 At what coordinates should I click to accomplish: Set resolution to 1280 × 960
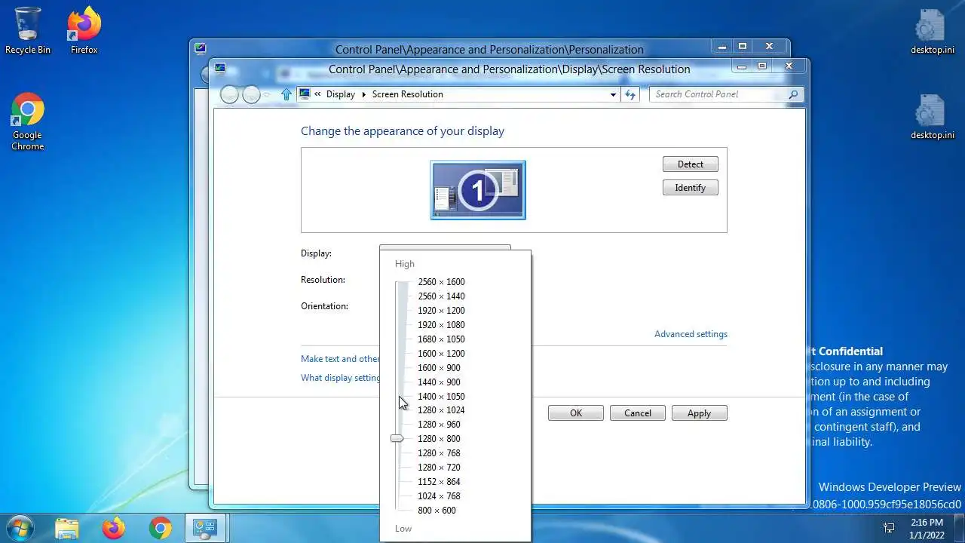[x=439, y=425]
